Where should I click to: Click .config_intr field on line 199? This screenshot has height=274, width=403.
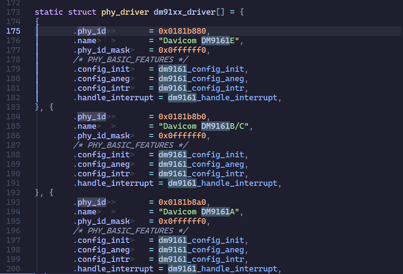[x=101, y=259]
